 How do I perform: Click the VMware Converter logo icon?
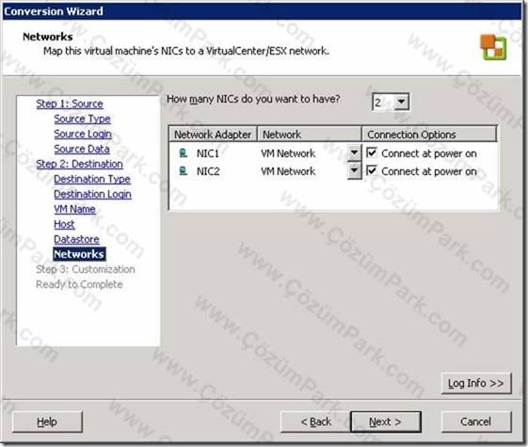point(493,47)
